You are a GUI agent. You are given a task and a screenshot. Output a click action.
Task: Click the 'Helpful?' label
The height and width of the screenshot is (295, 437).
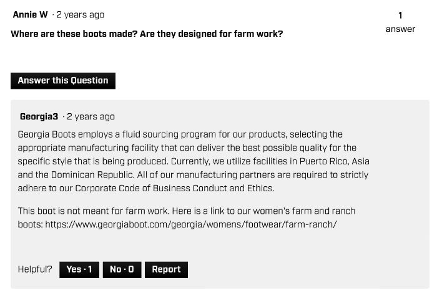click(x=35, y=269)
